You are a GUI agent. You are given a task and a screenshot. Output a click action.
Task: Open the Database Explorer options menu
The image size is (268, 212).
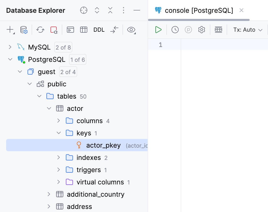[124, 10]
